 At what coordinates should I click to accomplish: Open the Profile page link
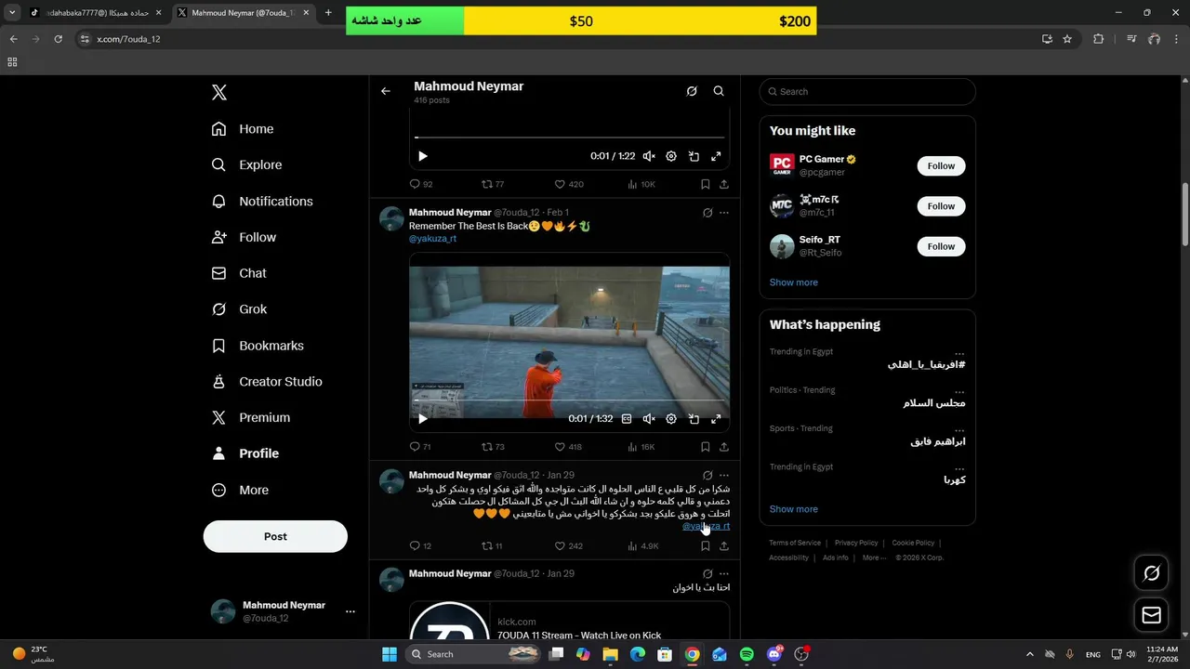click(x=245, y=453)
